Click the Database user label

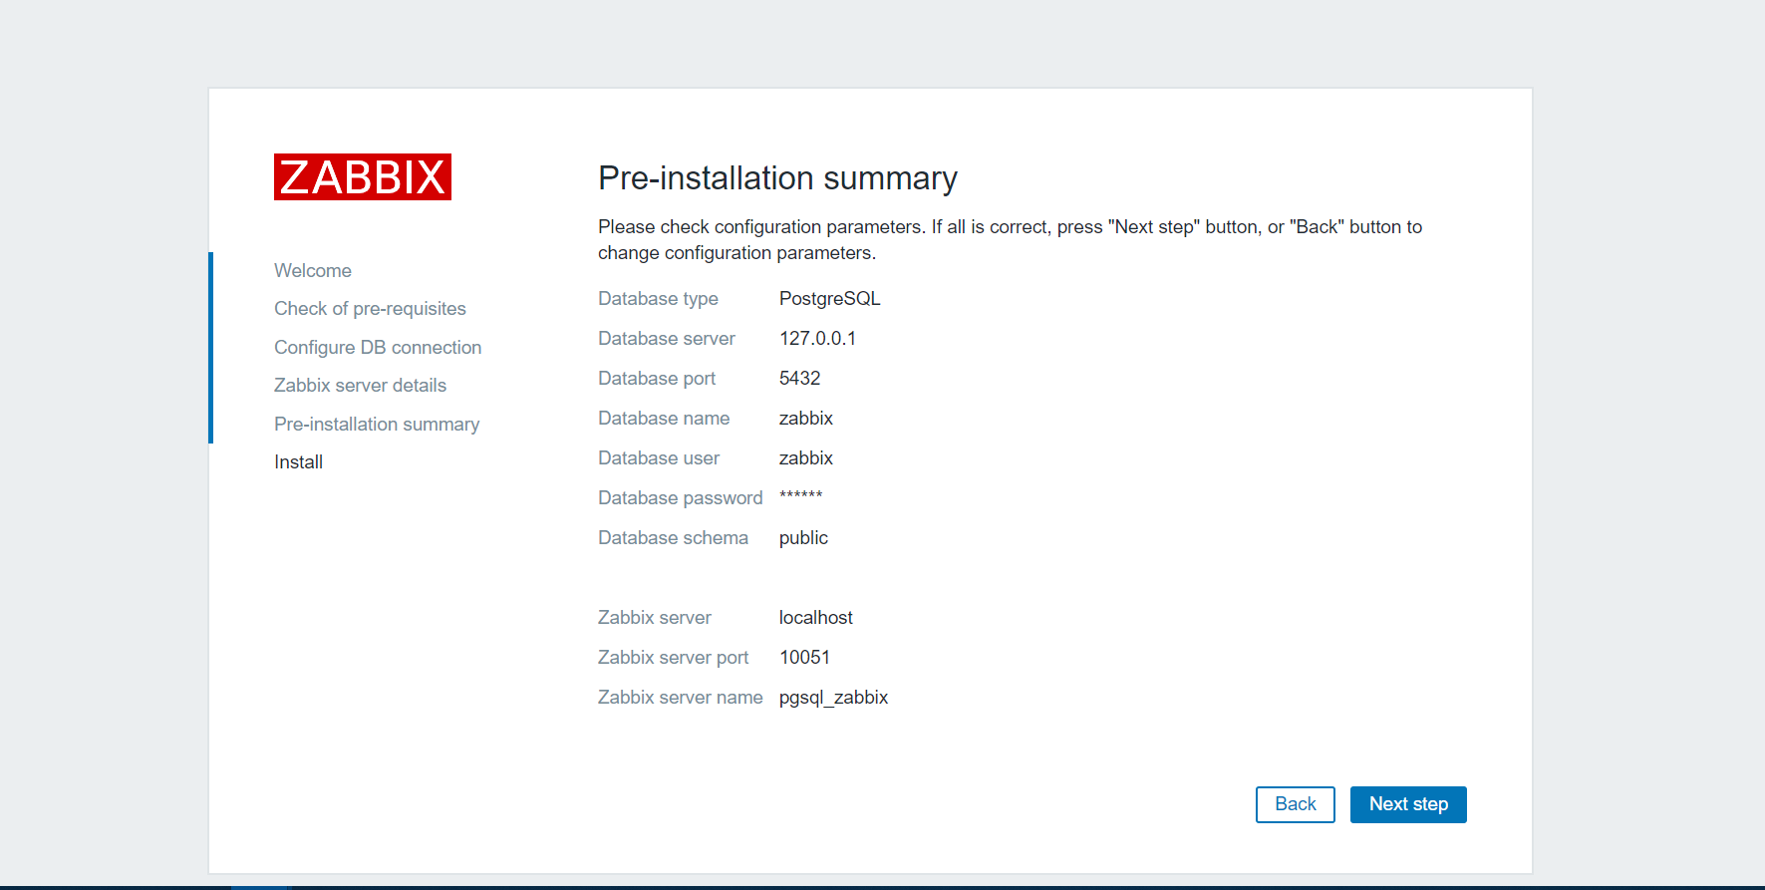coord(659,458)
